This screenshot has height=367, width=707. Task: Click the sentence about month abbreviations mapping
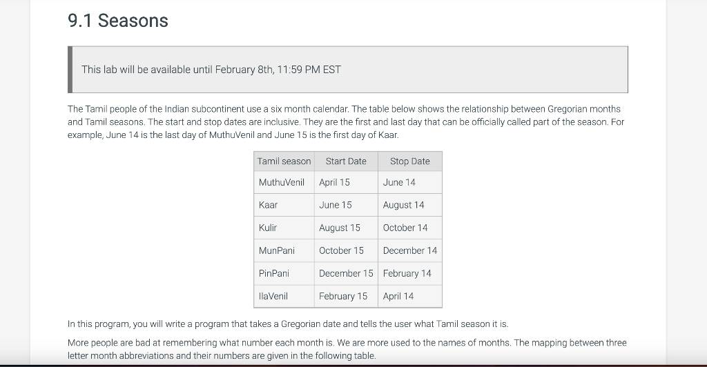pyautogui.click(x=347, y=349)
